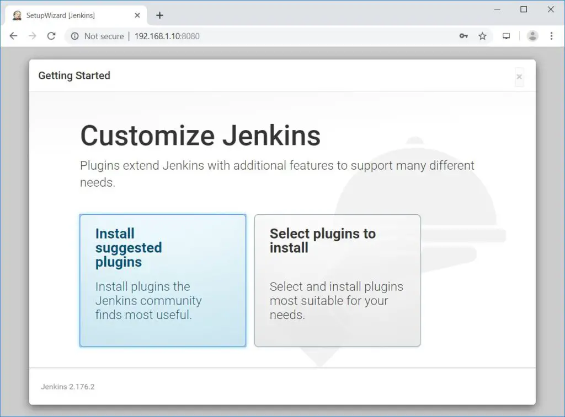Click the address bar URL 192.168.1.10:8080

(x=167, y=36)
